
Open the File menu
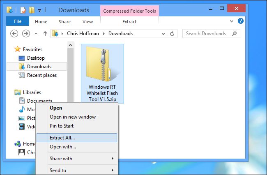[x=18, y=21]
